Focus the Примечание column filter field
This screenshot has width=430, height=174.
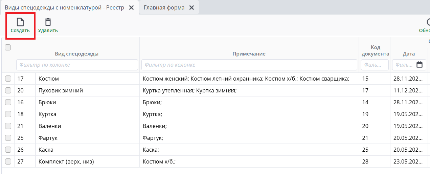pyautogui.click(x=249, y=65)
